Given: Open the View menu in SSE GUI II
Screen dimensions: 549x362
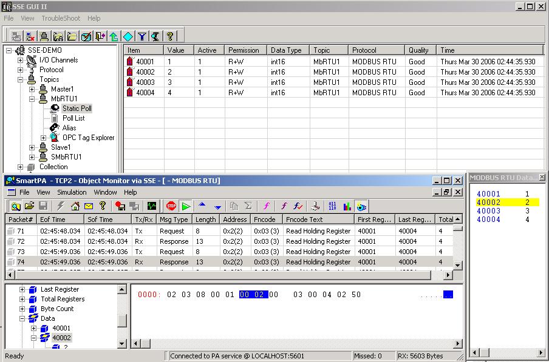Looking at the screenshot, I should click(27, 18).
